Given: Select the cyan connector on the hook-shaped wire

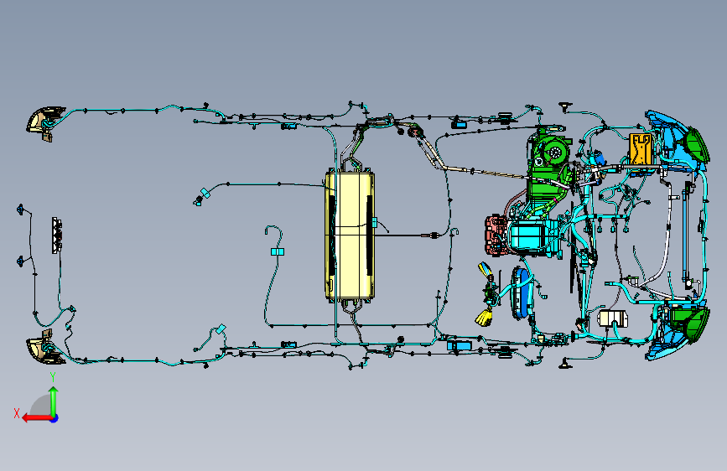Looking at the screenshot, I should coord(278,251).
